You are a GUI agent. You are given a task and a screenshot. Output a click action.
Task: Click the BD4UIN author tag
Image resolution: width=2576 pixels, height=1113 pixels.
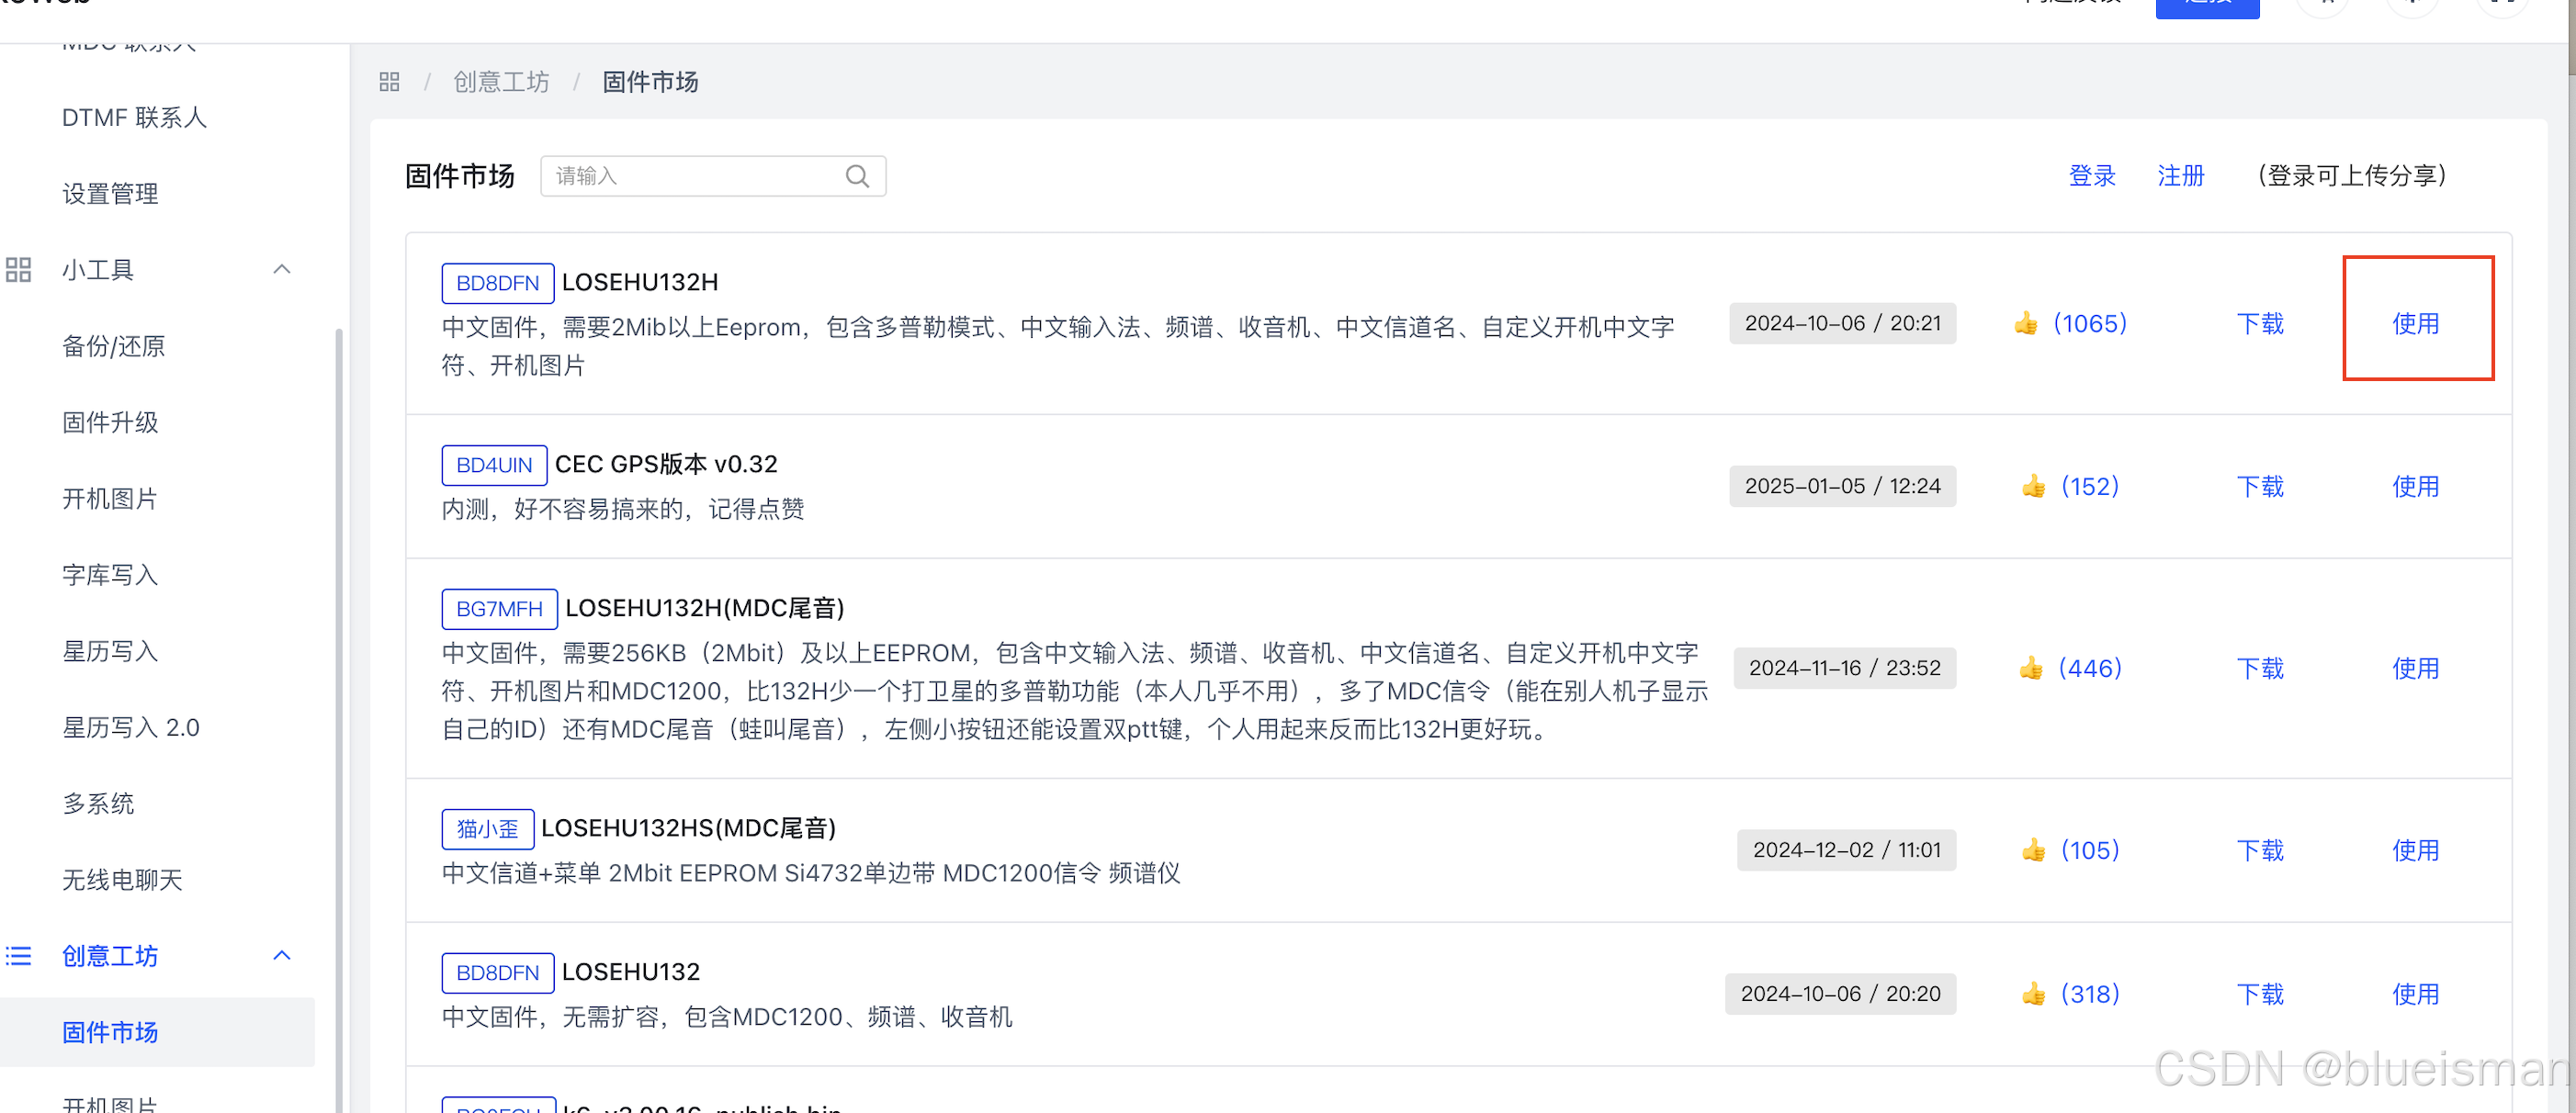[x=494, y=465]
